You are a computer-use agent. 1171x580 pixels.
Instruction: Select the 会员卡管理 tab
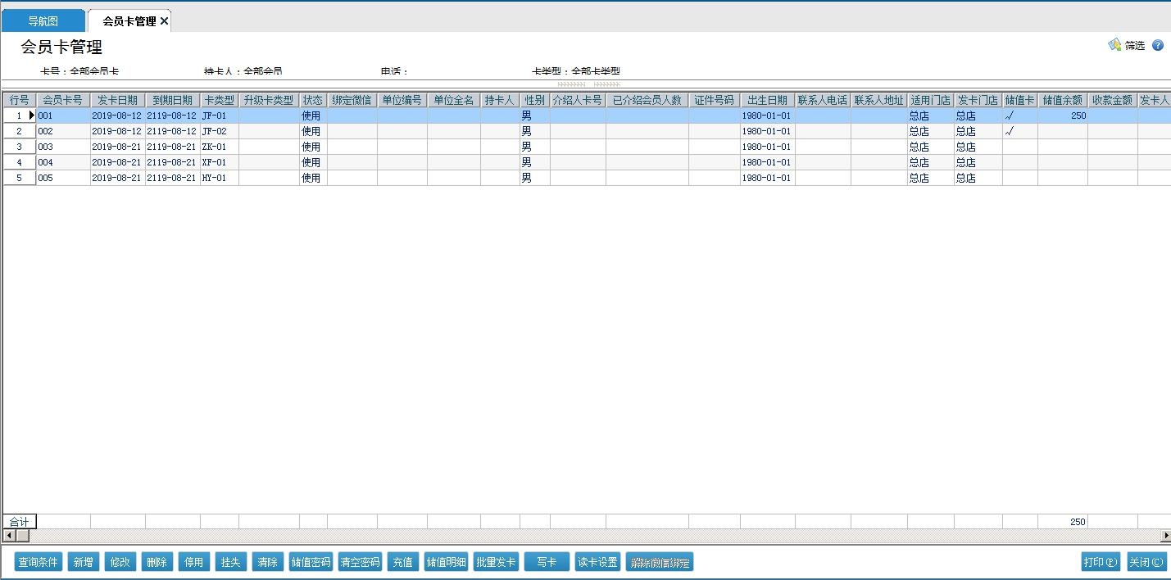pyautogui.click(x=128, y=21)
